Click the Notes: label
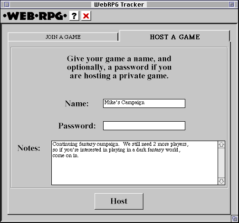 (x=29, y=148)
